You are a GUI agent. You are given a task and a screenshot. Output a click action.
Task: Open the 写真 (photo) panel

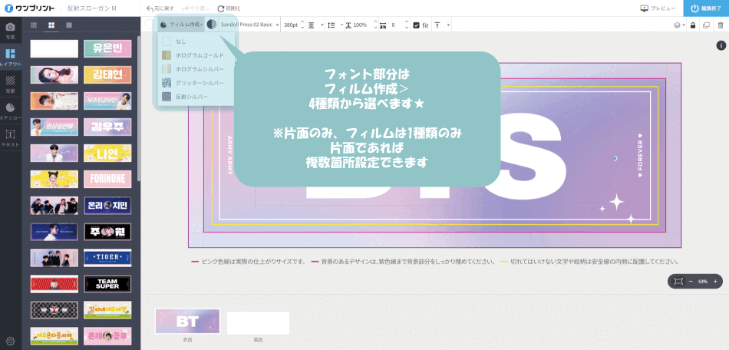(10, 30)
